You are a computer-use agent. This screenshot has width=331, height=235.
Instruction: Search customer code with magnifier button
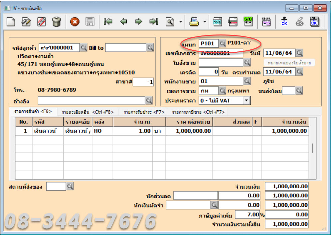point(84,47)
